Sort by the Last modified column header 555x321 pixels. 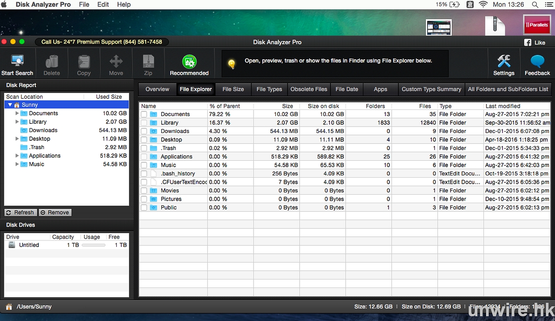pyautogui.click(x=503, y=106)
